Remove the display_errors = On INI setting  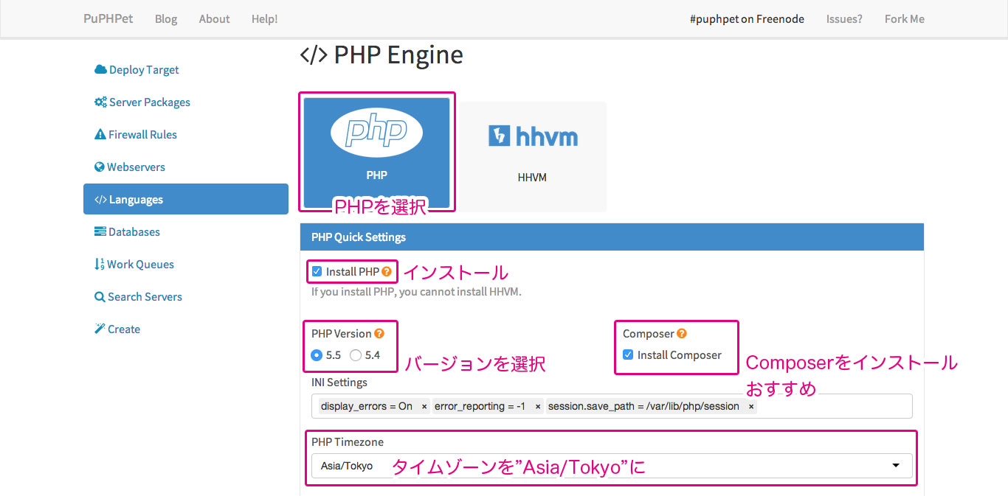(x=424, y=407)
